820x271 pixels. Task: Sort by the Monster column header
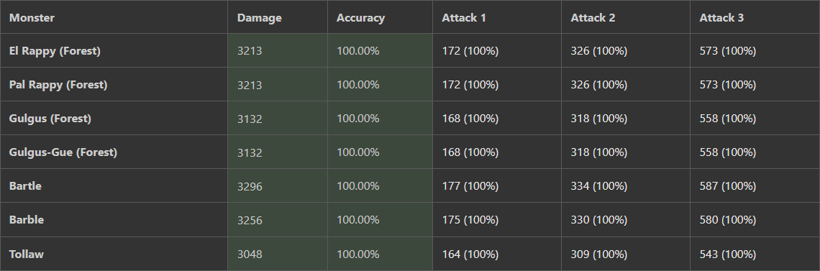32,18
